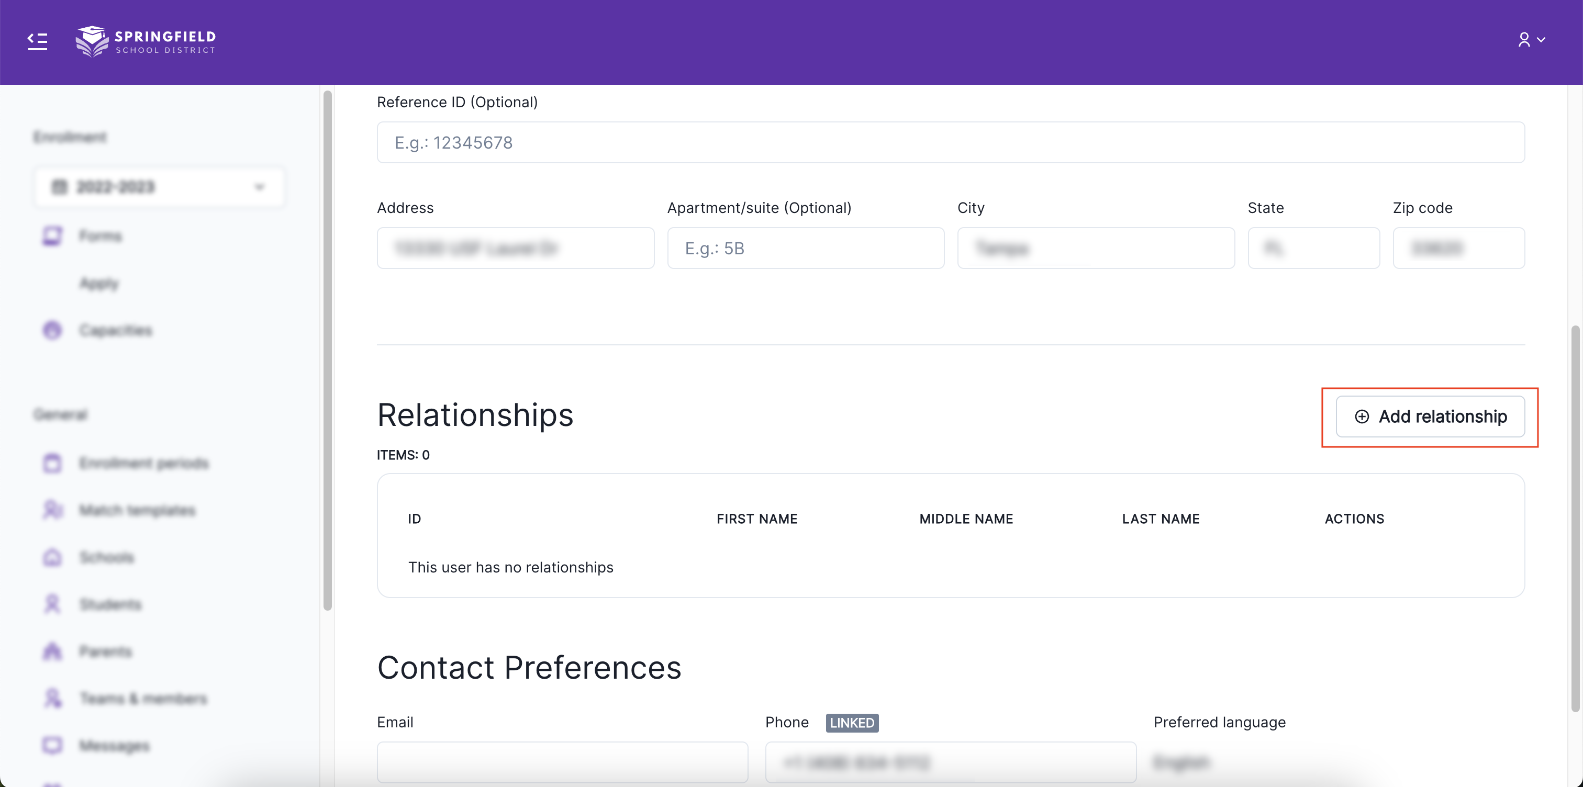Go to the Parents sidebar item

[105, 651]
